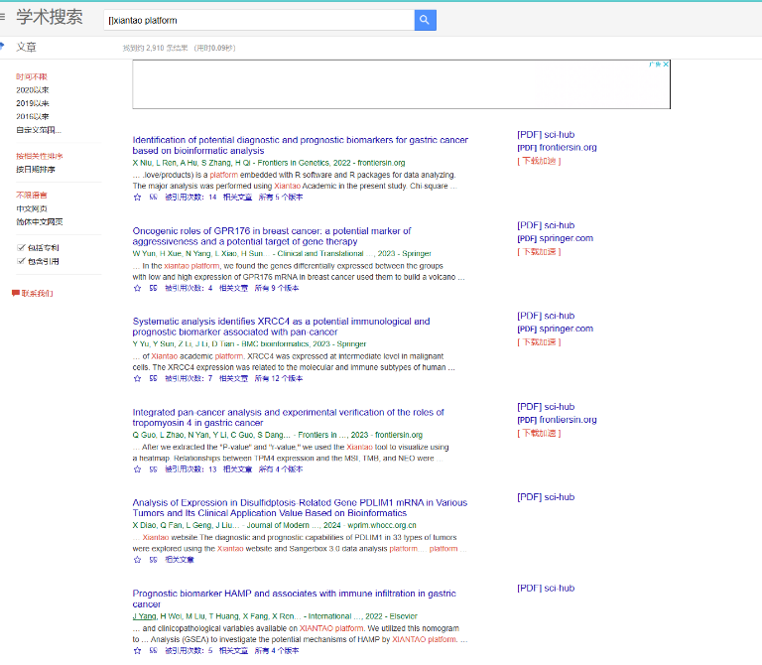Star the GPR176 breast cancer article
The height and width of the screenshot is (665, 762).
tap(137, 288)
